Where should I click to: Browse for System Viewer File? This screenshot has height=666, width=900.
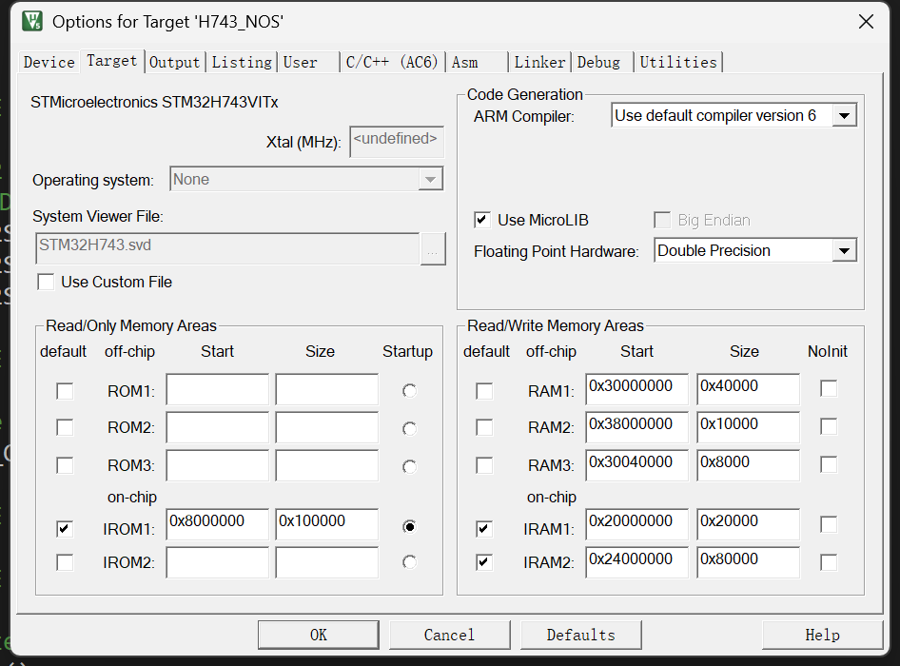click(x=433, y=249)
